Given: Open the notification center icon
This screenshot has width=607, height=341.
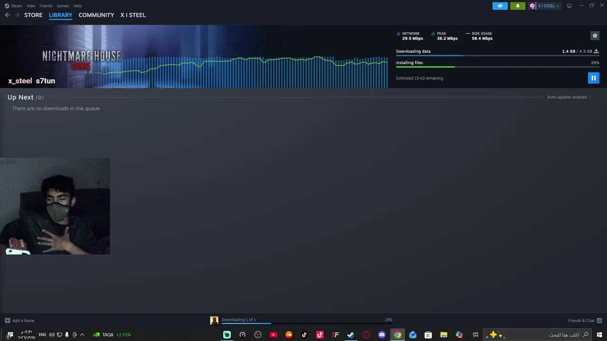Looking at the screenshot, I should [x=10, y=335].
